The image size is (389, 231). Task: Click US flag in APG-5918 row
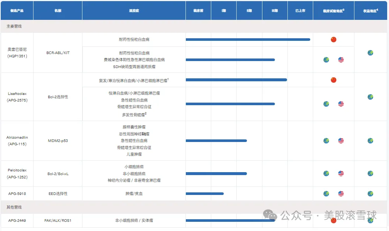pyautogui.click(x=341, y=193)
